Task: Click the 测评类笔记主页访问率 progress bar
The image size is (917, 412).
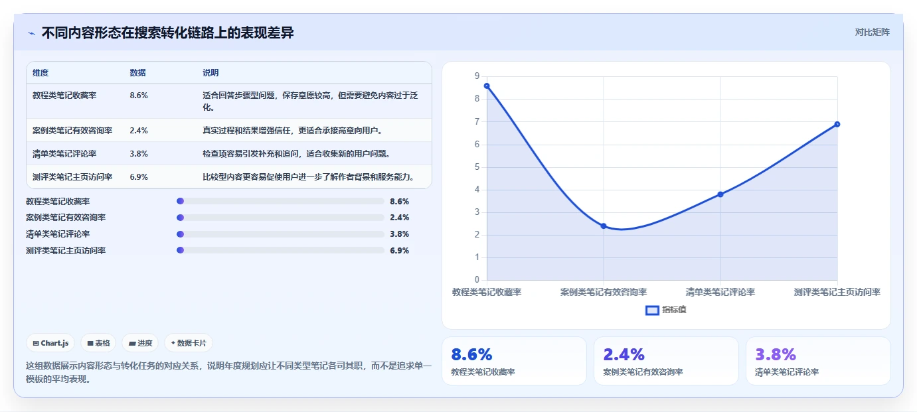Action: pos(280,251)
